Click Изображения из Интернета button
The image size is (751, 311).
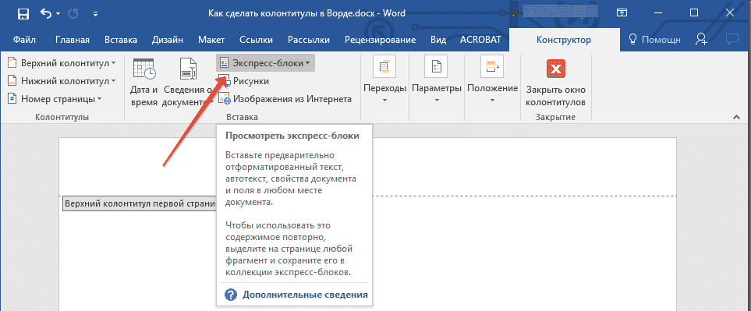pos(285,99)
